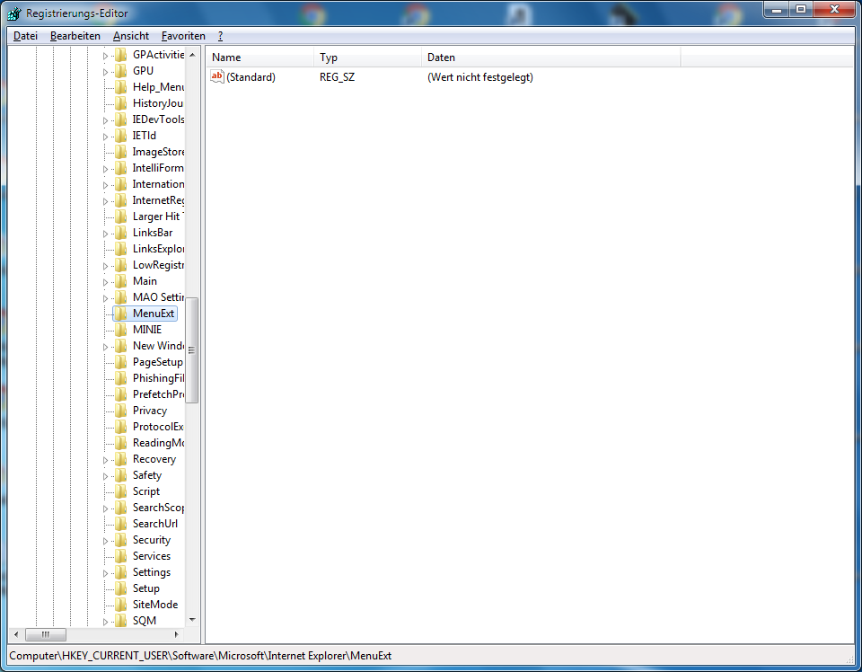
Task: Click the Security folder icon
Action: point(121,539)
